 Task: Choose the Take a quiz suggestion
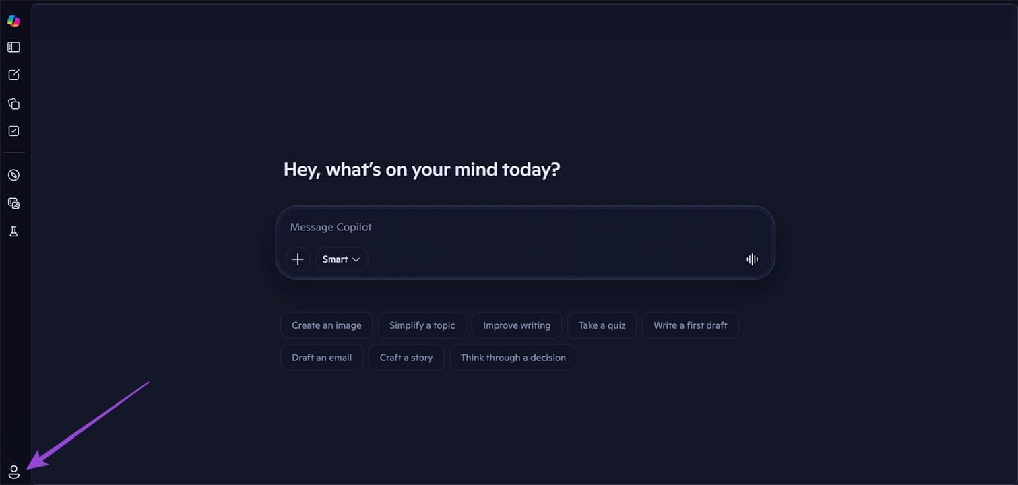[x=602, y=325]
